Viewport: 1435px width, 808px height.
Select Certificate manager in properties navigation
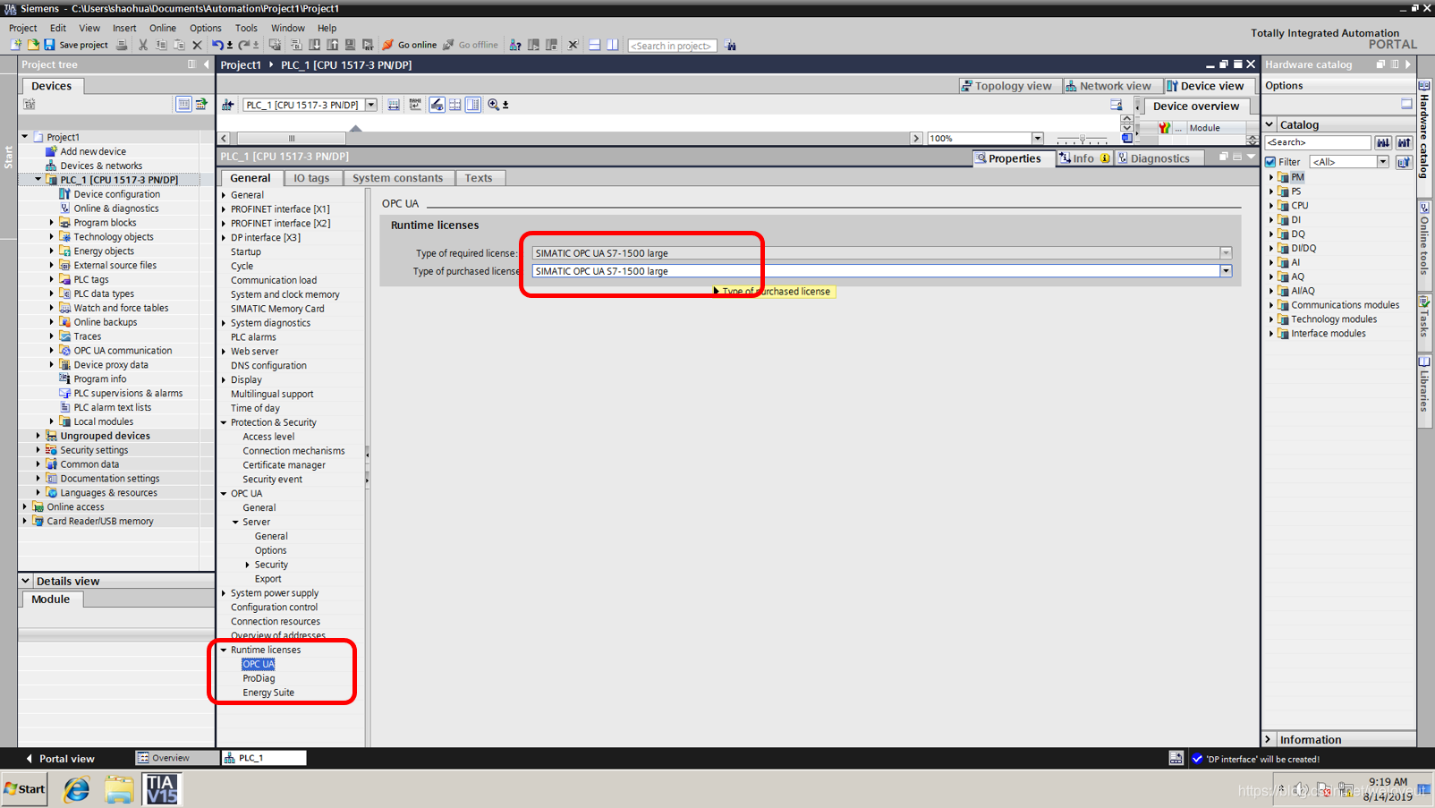pyautogui.click(x=284, y=465)
